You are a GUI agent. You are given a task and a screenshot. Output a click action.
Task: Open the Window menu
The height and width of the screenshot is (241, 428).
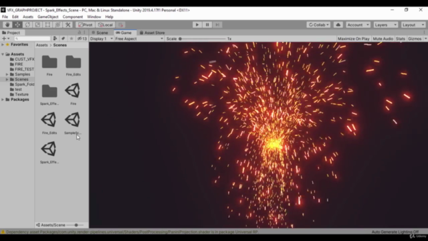(x=94, y=17)
